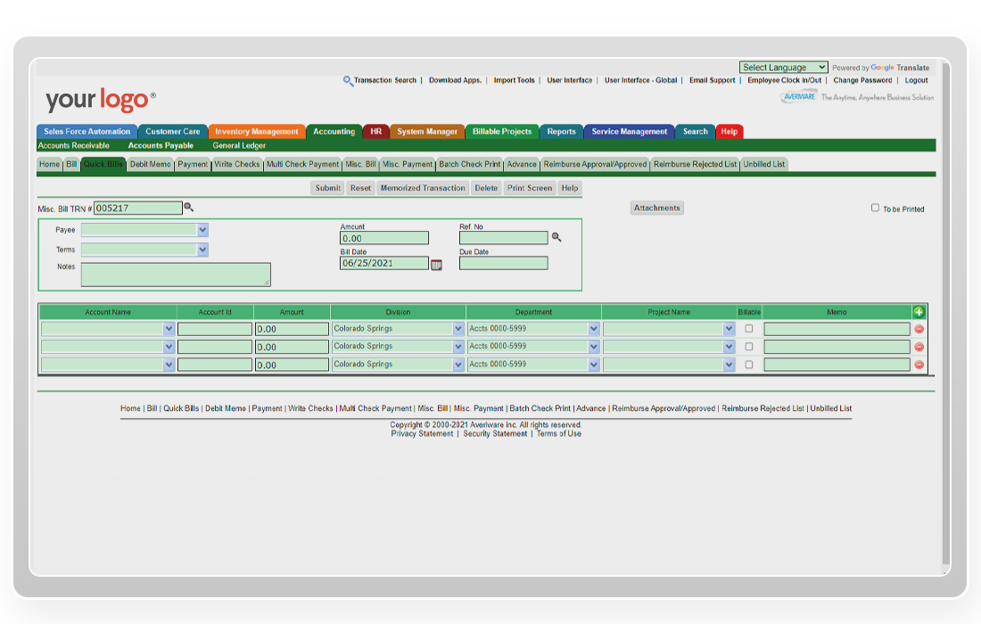
Task: Check Billable in the second line row
Action: [749, 347]
